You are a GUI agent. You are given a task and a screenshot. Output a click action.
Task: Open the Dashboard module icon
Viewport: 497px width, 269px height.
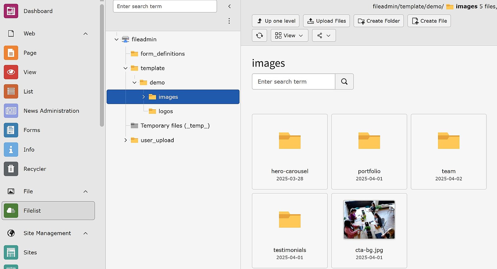click(x=11, y=11)
